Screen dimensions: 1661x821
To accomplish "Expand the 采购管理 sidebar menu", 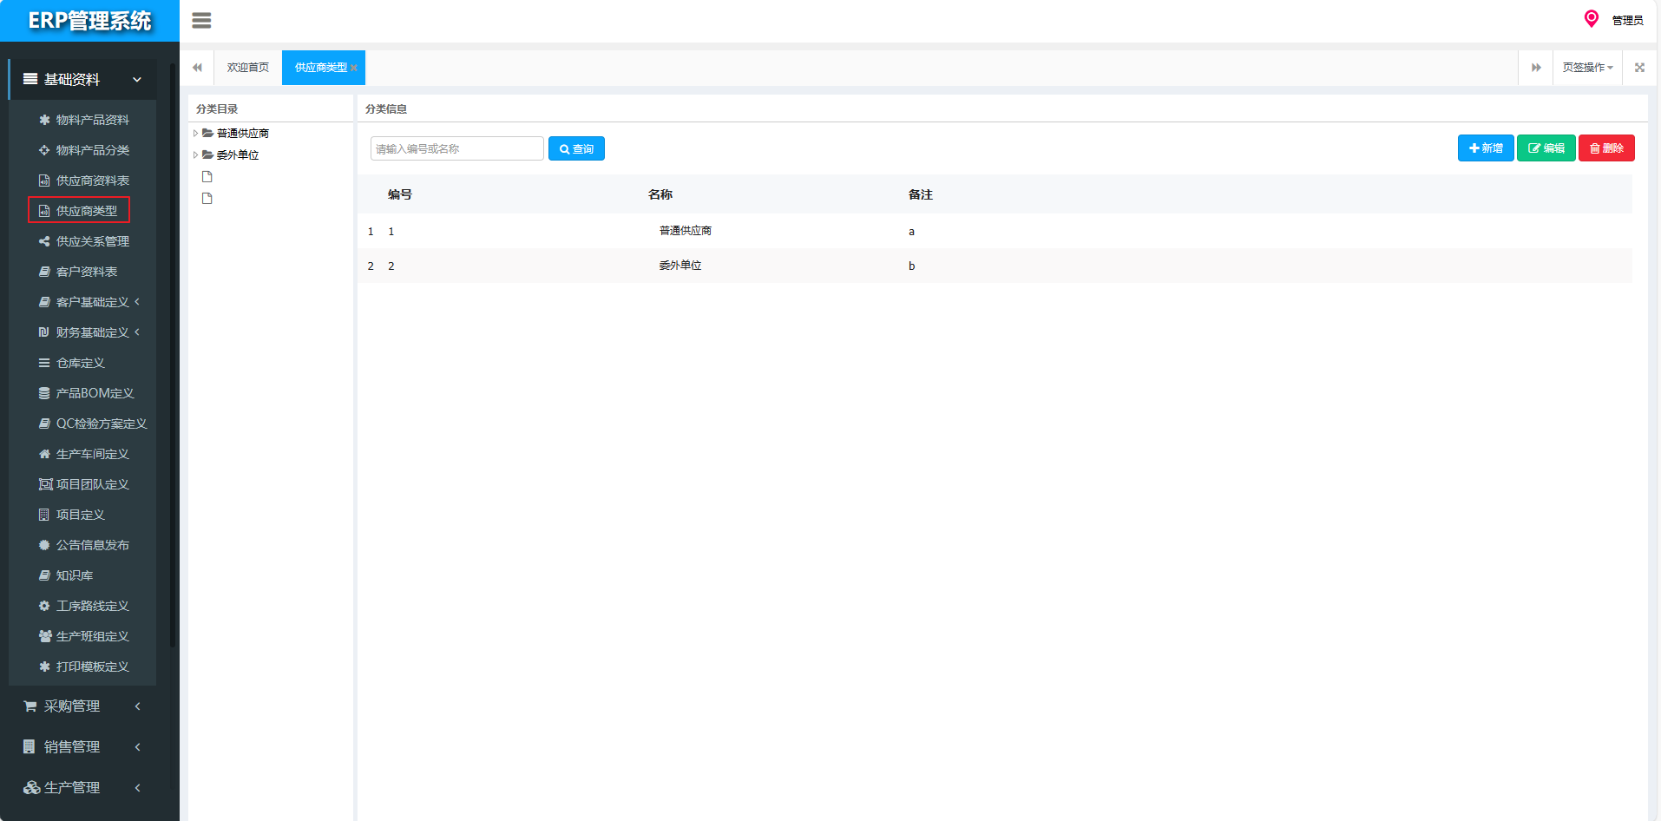I will click(x=82, y=706).
